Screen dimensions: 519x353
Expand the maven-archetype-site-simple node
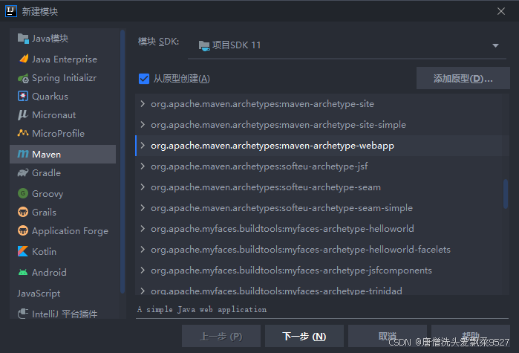pos(143,125)
